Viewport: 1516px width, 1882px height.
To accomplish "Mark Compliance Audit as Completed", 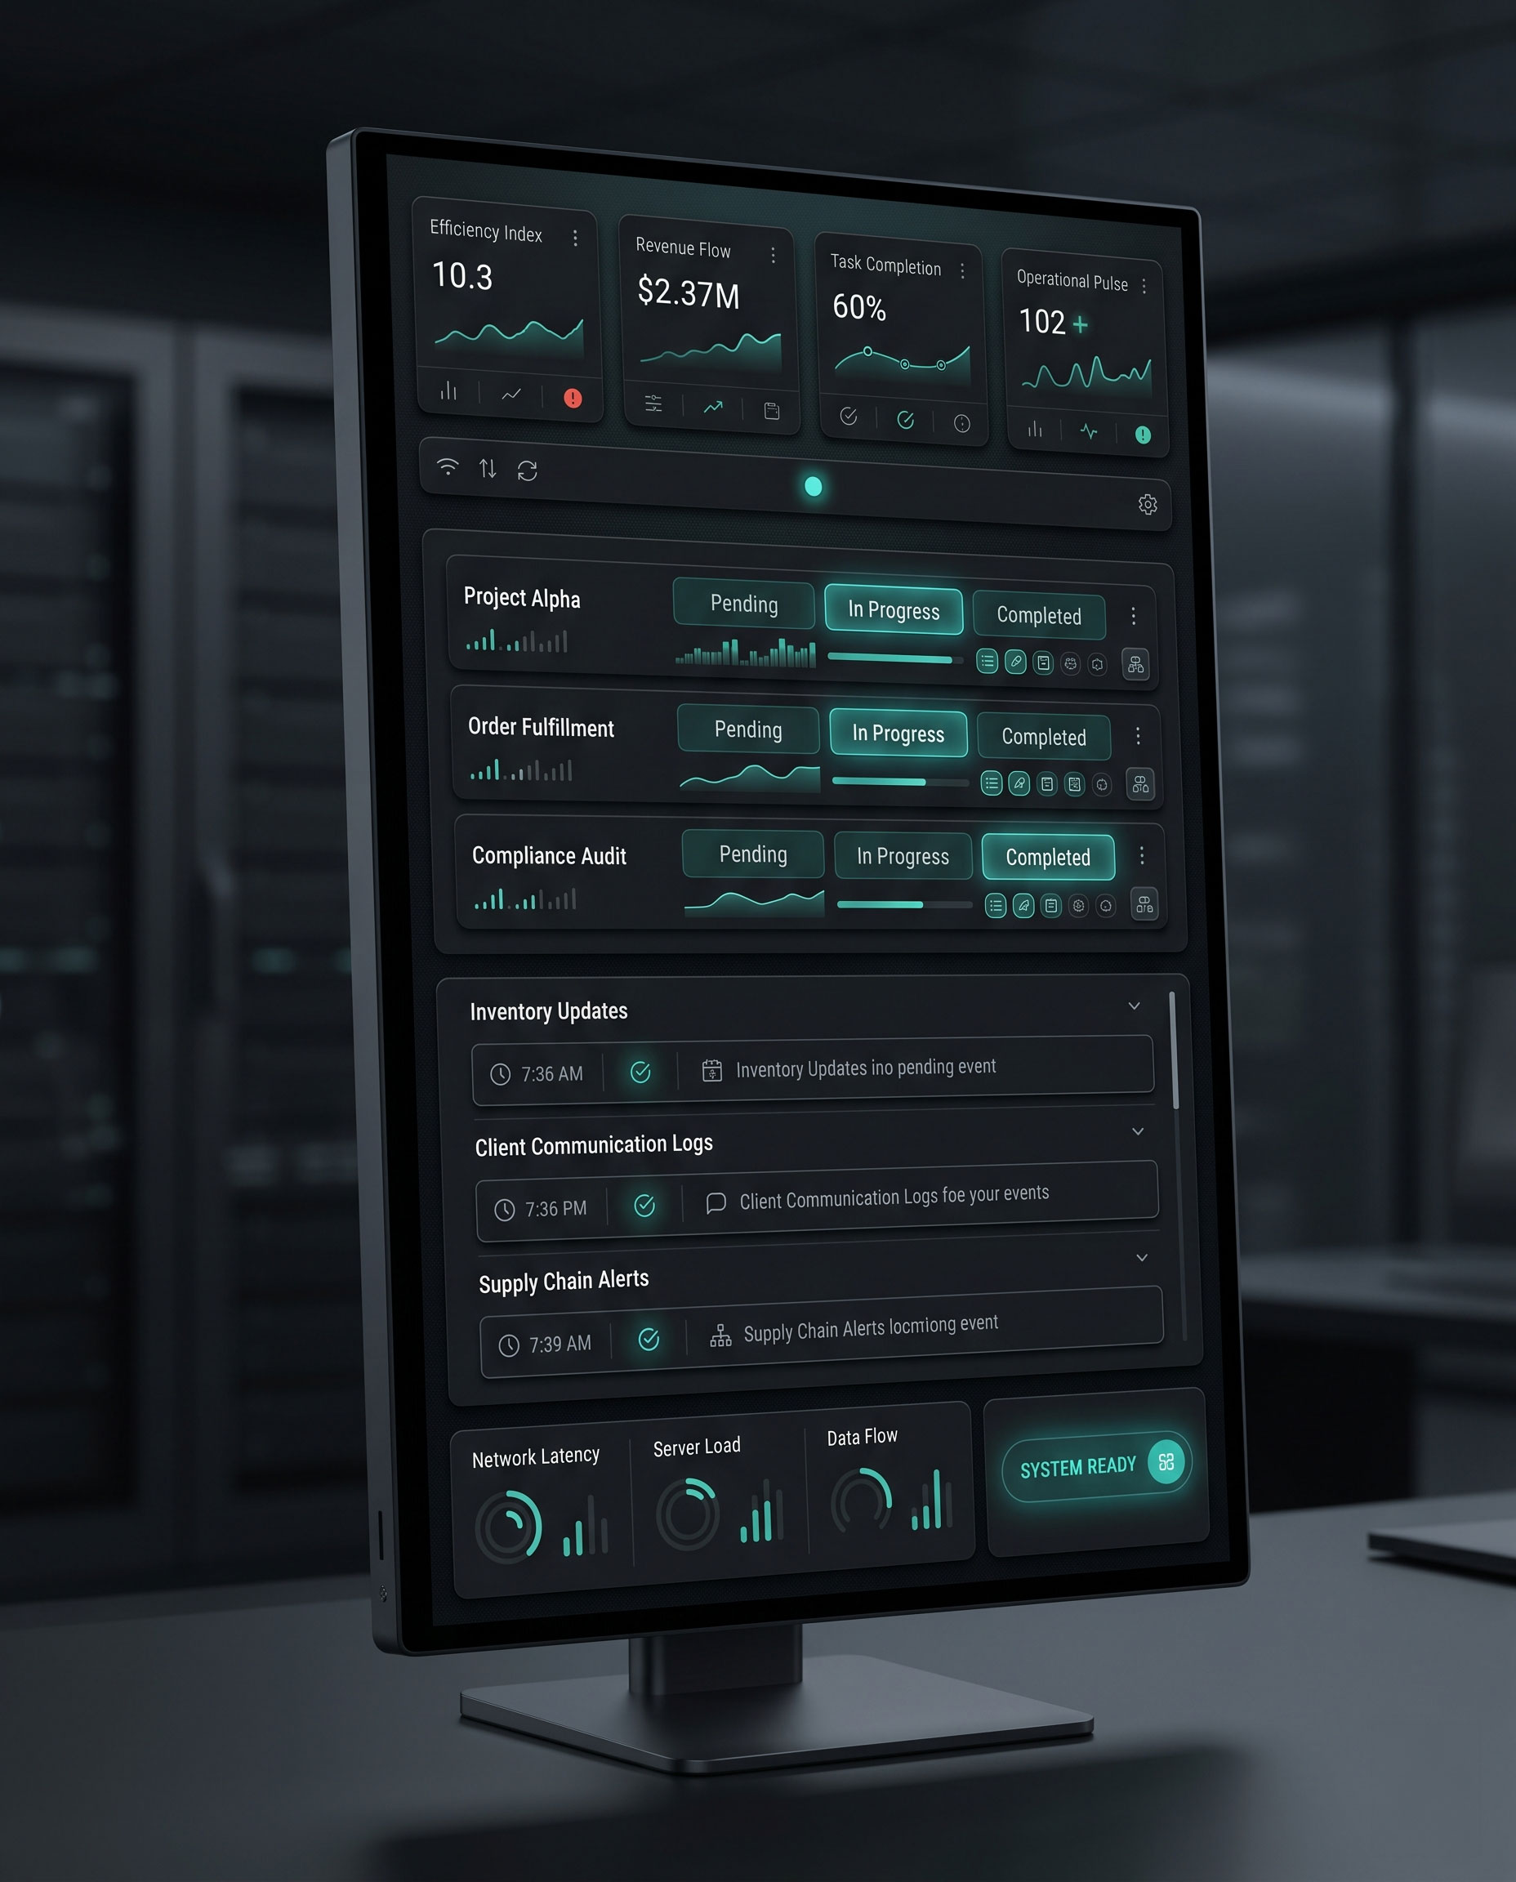I will click(x=1048, y=858).
